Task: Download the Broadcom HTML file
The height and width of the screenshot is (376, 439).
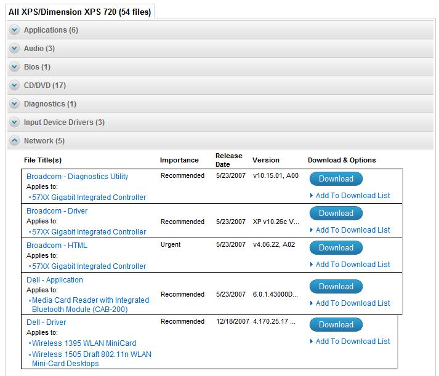Action: [x=336, y=247]
